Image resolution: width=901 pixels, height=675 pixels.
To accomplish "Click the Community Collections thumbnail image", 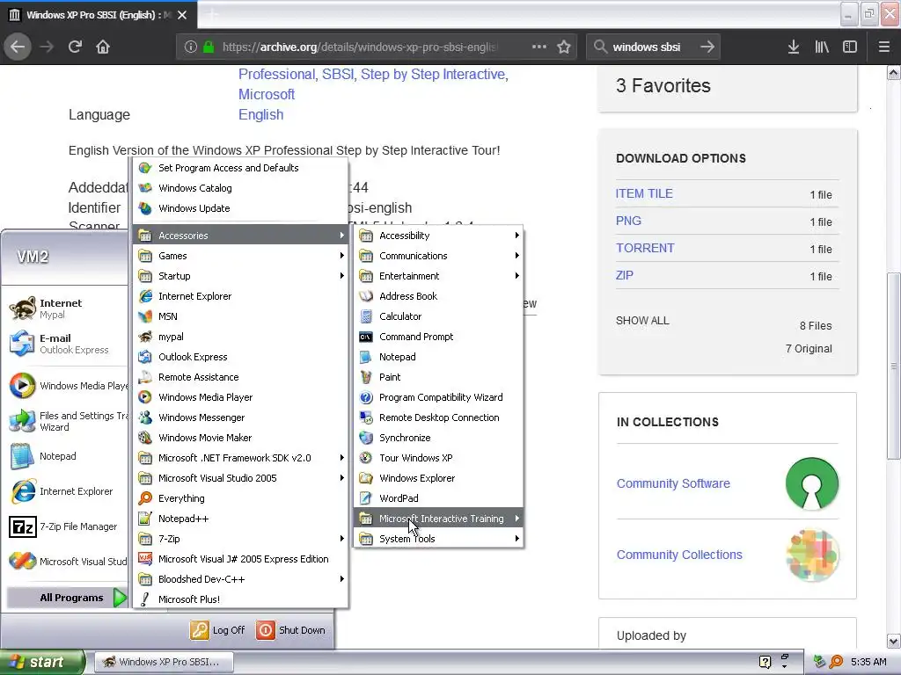I will [812, 555].
